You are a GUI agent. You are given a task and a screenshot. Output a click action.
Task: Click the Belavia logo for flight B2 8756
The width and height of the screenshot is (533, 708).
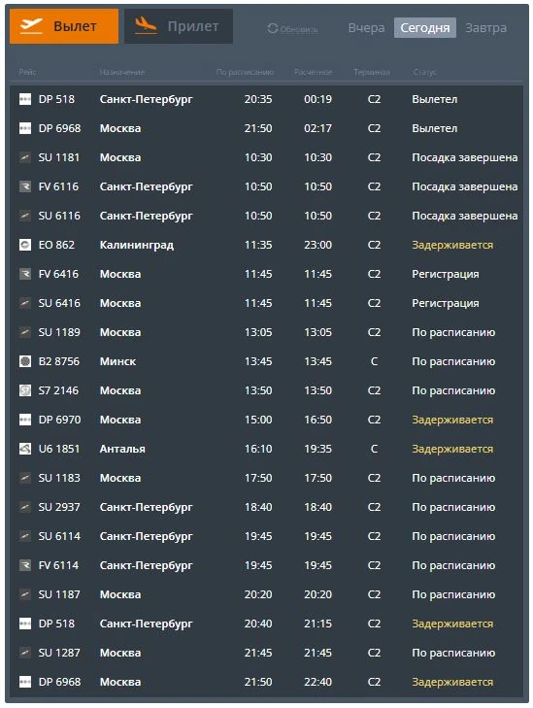25,361
